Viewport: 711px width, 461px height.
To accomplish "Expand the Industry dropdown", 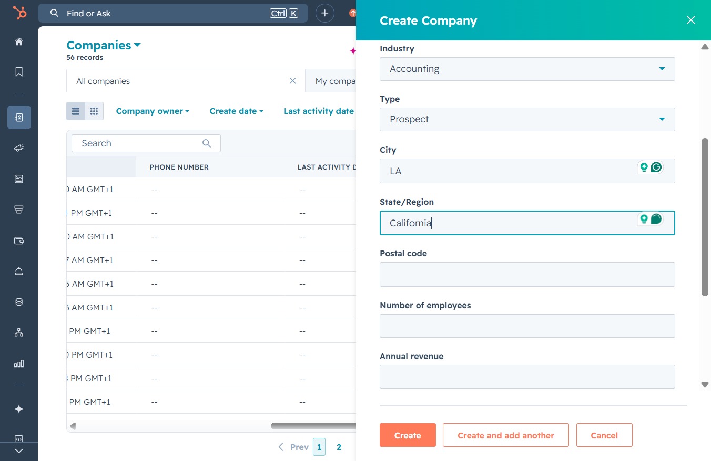I will tap(527, 69).
